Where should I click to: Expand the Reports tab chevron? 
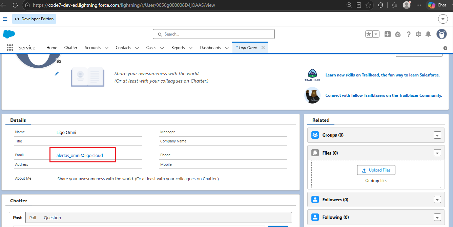click(190, 48)
